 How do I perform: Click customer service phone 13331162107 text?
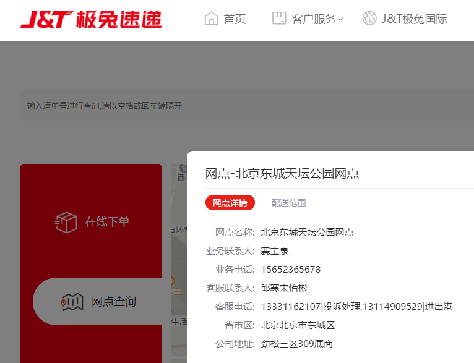click(x=290, y=307)
